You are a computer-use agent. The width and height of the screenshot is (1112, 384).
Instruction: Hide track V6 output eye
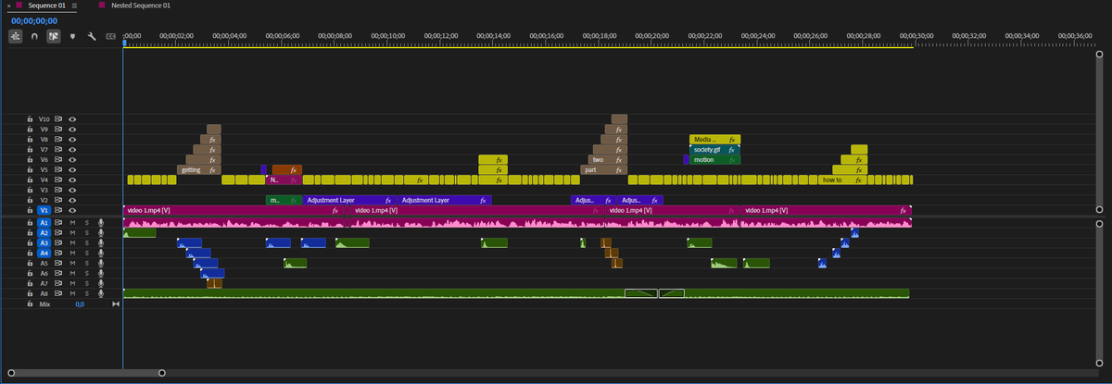click(71, 160)
